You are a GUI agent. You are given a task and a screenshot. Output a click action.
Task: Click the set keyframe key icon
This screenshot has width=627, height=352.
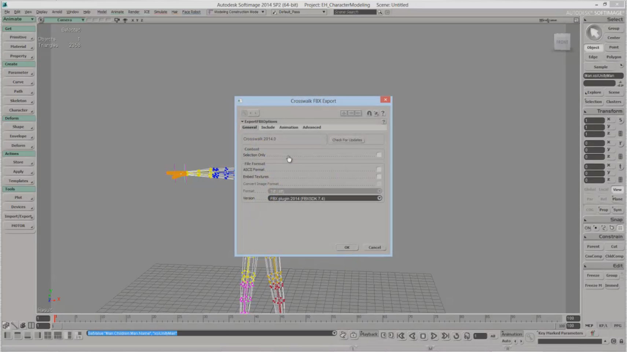pos(529,337)
